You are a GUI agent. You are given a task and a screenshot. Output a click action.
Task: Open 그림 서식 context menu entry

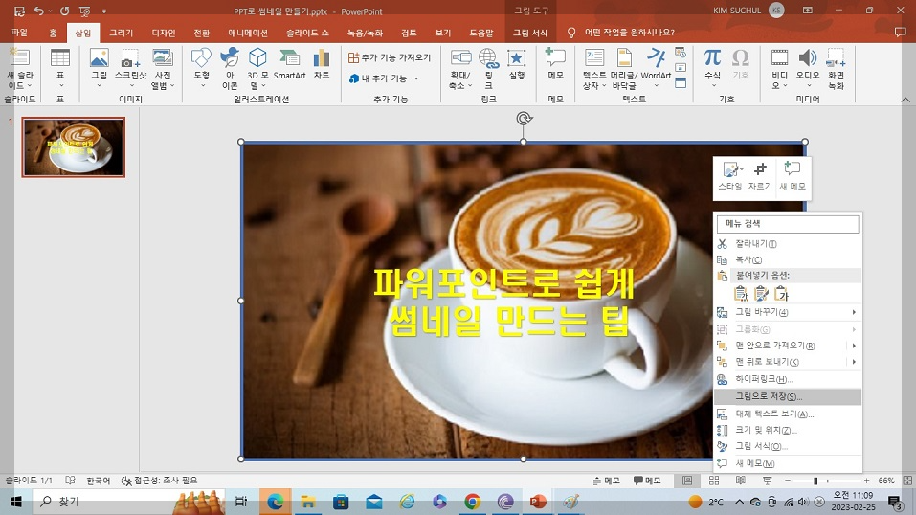pos(788,446)
